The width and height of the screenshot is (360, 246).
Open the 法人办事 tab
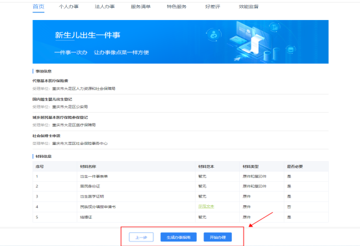(x=105, y=6)
